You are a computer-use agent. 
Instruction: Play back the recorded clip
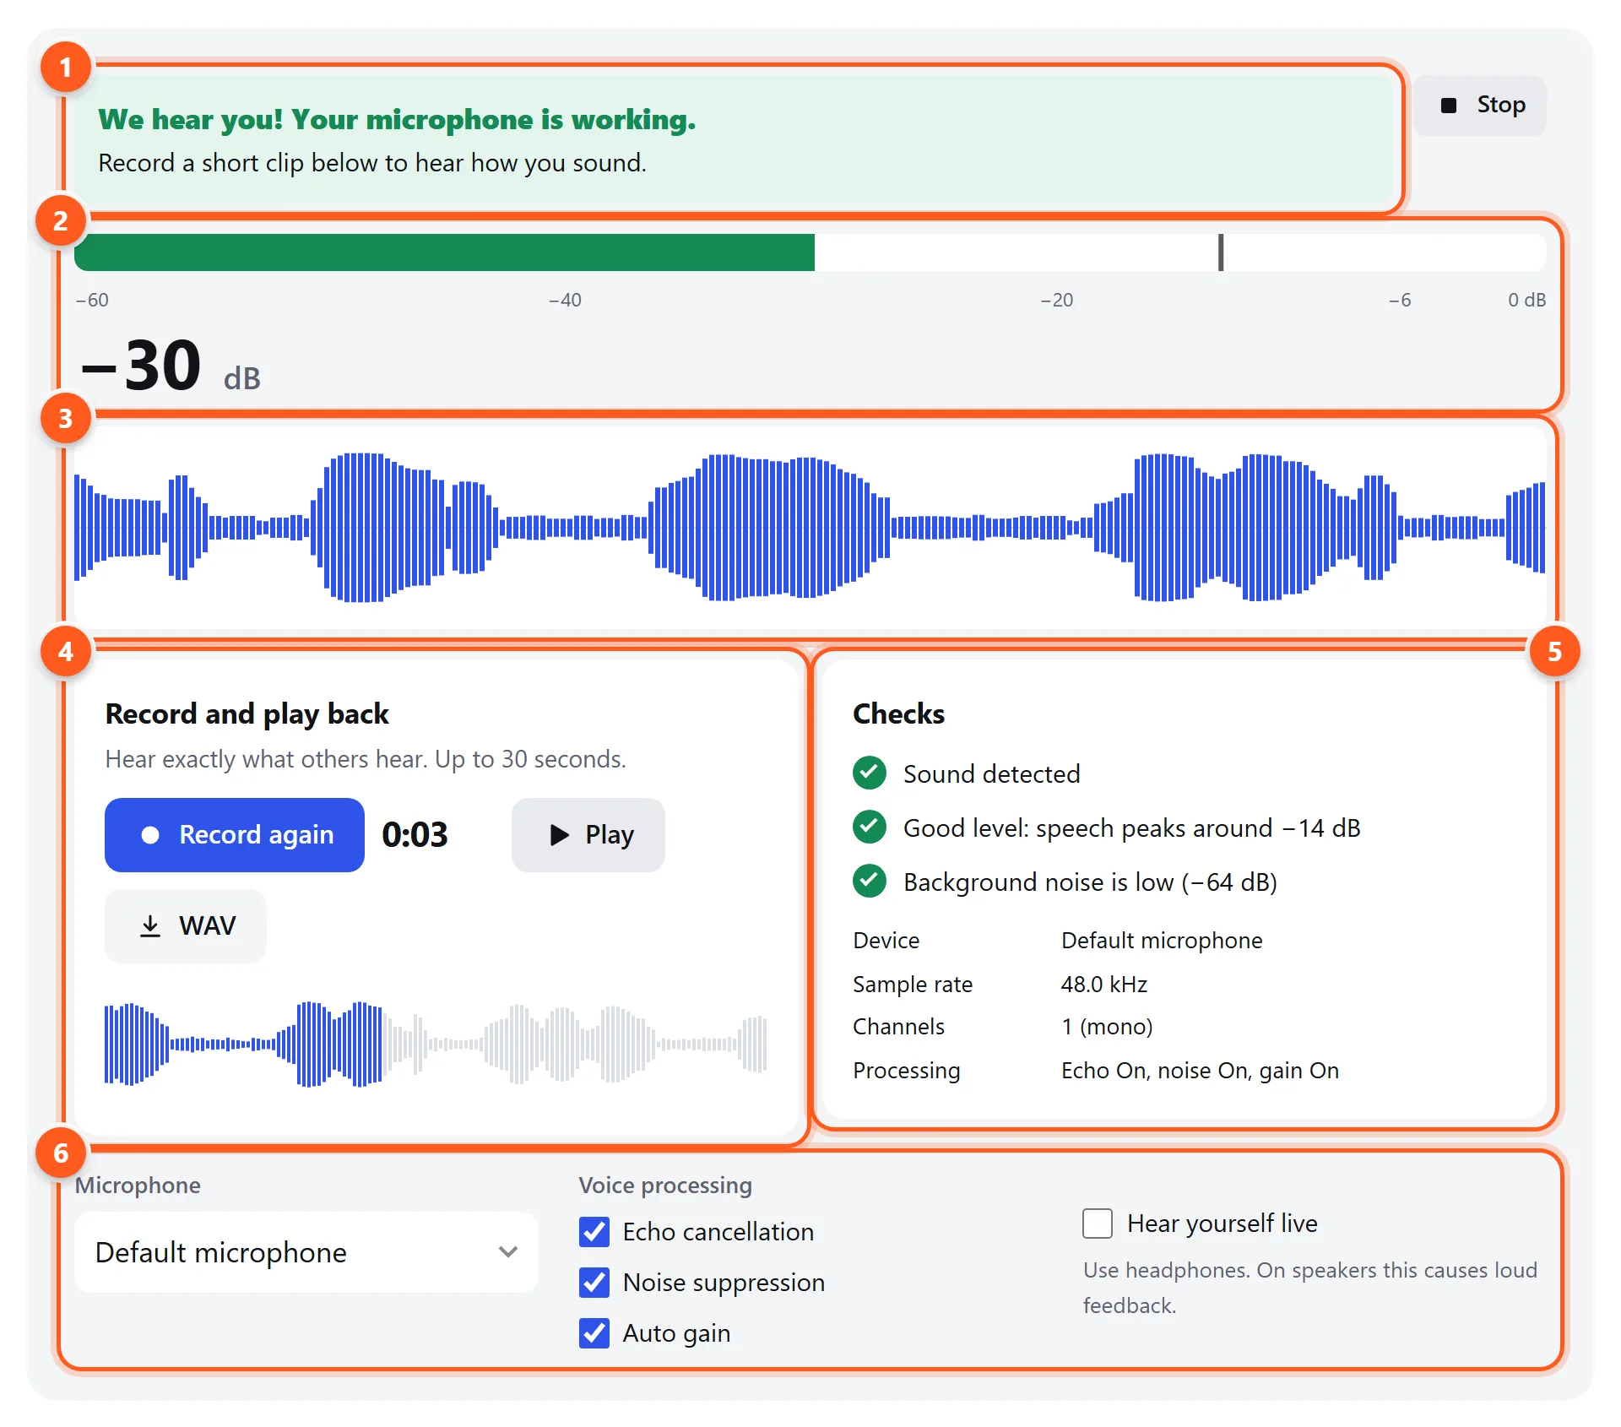tap(588, 834)
